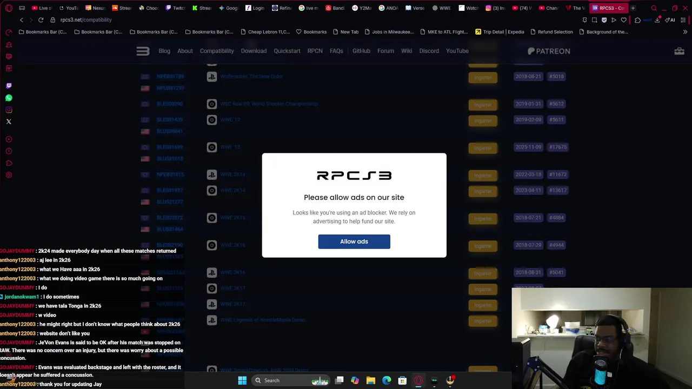This screenshot has height=389, width=692.
Task: Switch to the YouTube tab
Action: coord(68,8)
